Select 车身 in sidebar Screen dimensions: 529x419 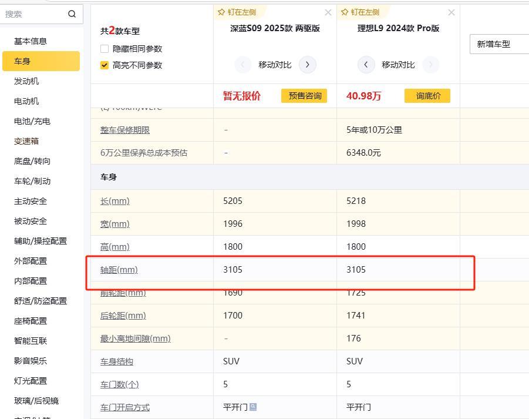tap(41, 61)
